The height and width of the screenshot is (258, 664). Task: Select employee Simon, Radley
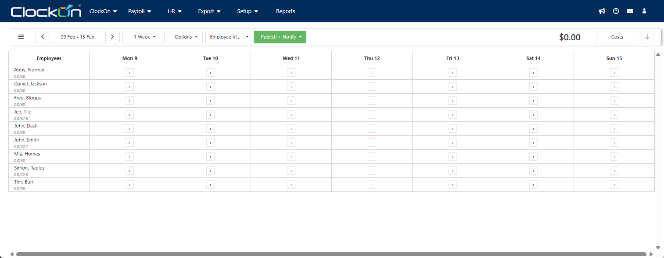coord(29,168)
